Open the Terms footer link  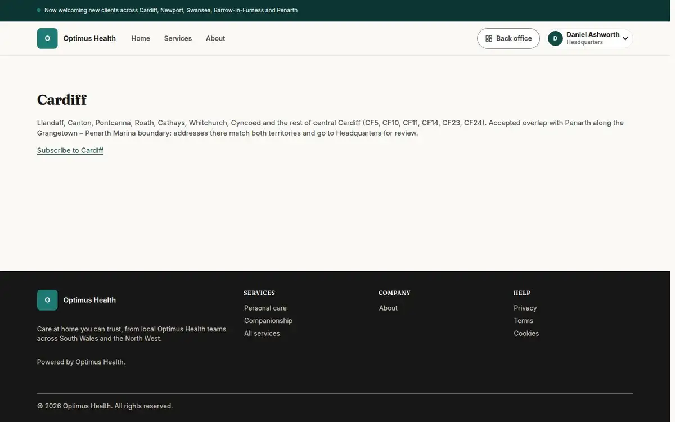coord(524,321)
